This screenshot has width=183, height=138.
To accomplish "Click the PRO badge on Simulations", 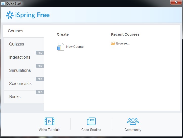I will coord(40,66).
